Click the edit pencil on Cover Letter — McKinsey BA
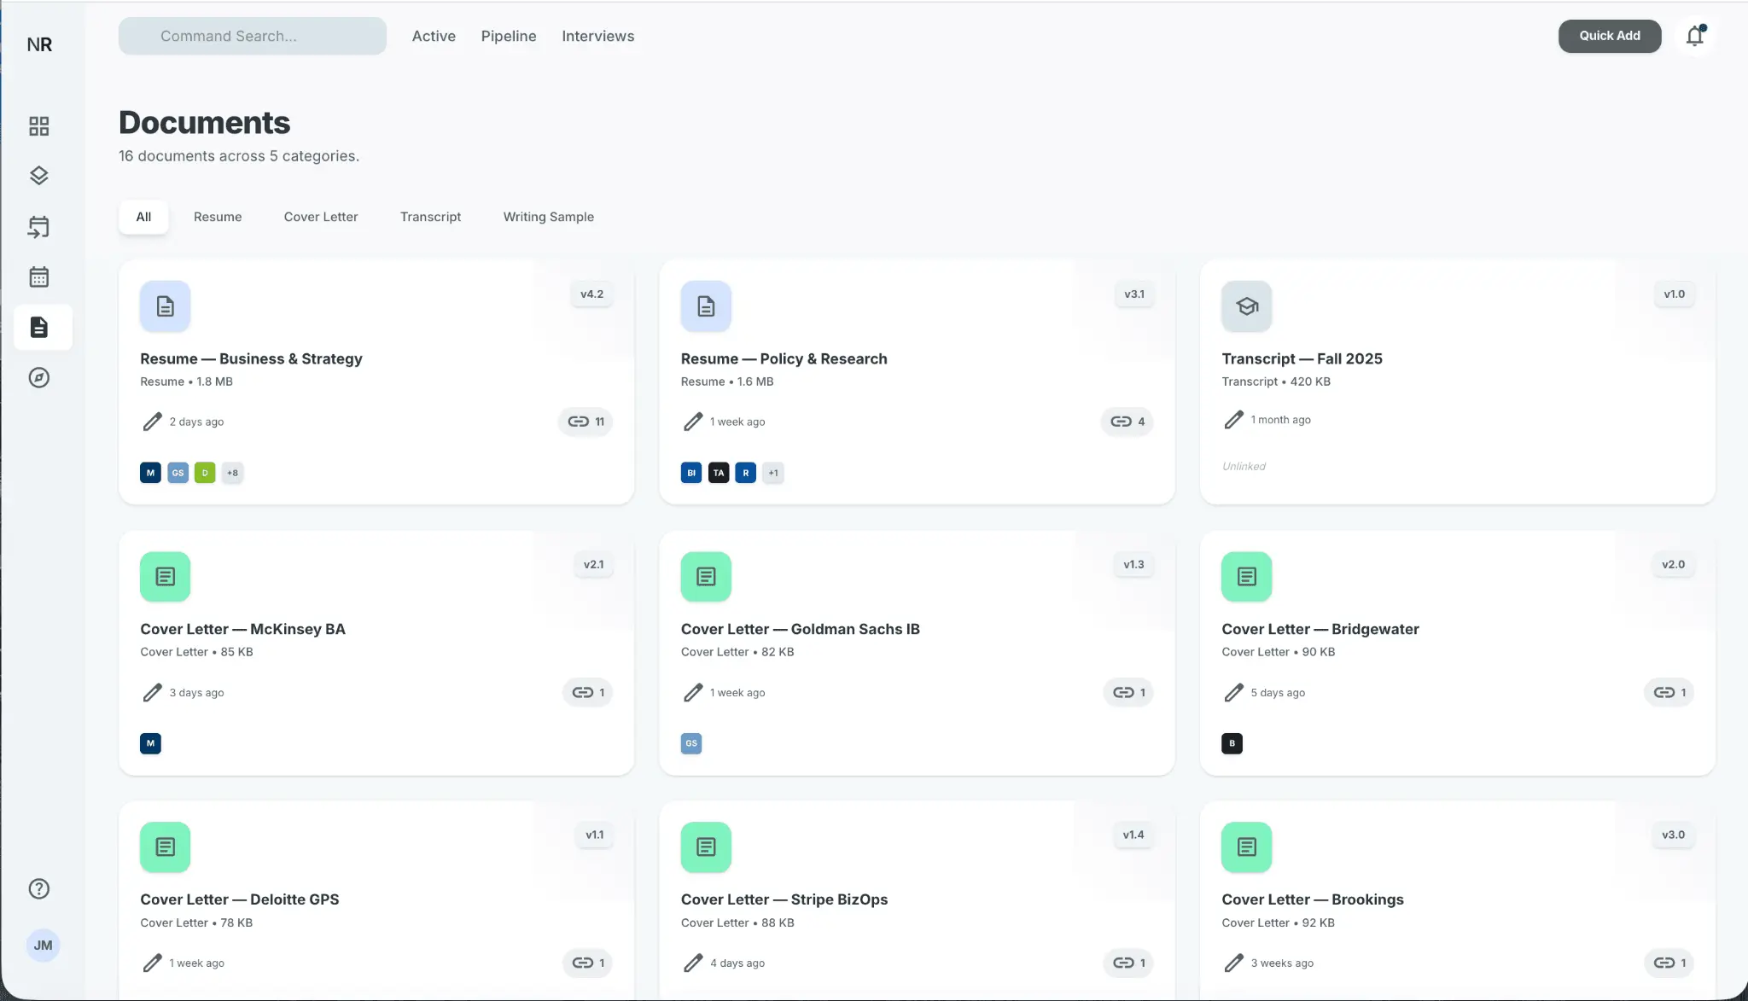The height and width of the screenshot is (1001, 1748). pos(152,692)
